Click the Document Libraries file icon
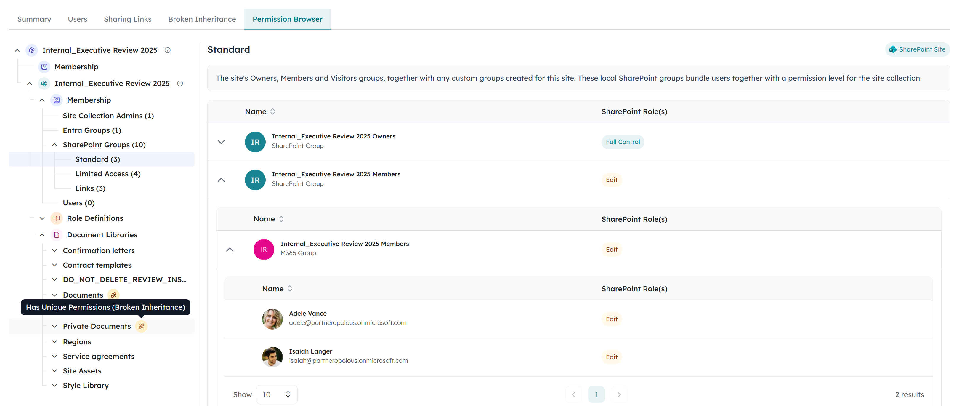Image resolution: width=954 pixels, height=406 pixels. (57, 235)
